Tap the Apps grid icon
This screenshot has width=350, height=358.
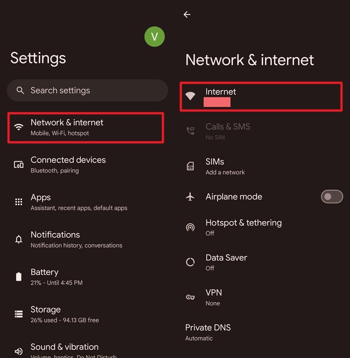pos(18,202)
